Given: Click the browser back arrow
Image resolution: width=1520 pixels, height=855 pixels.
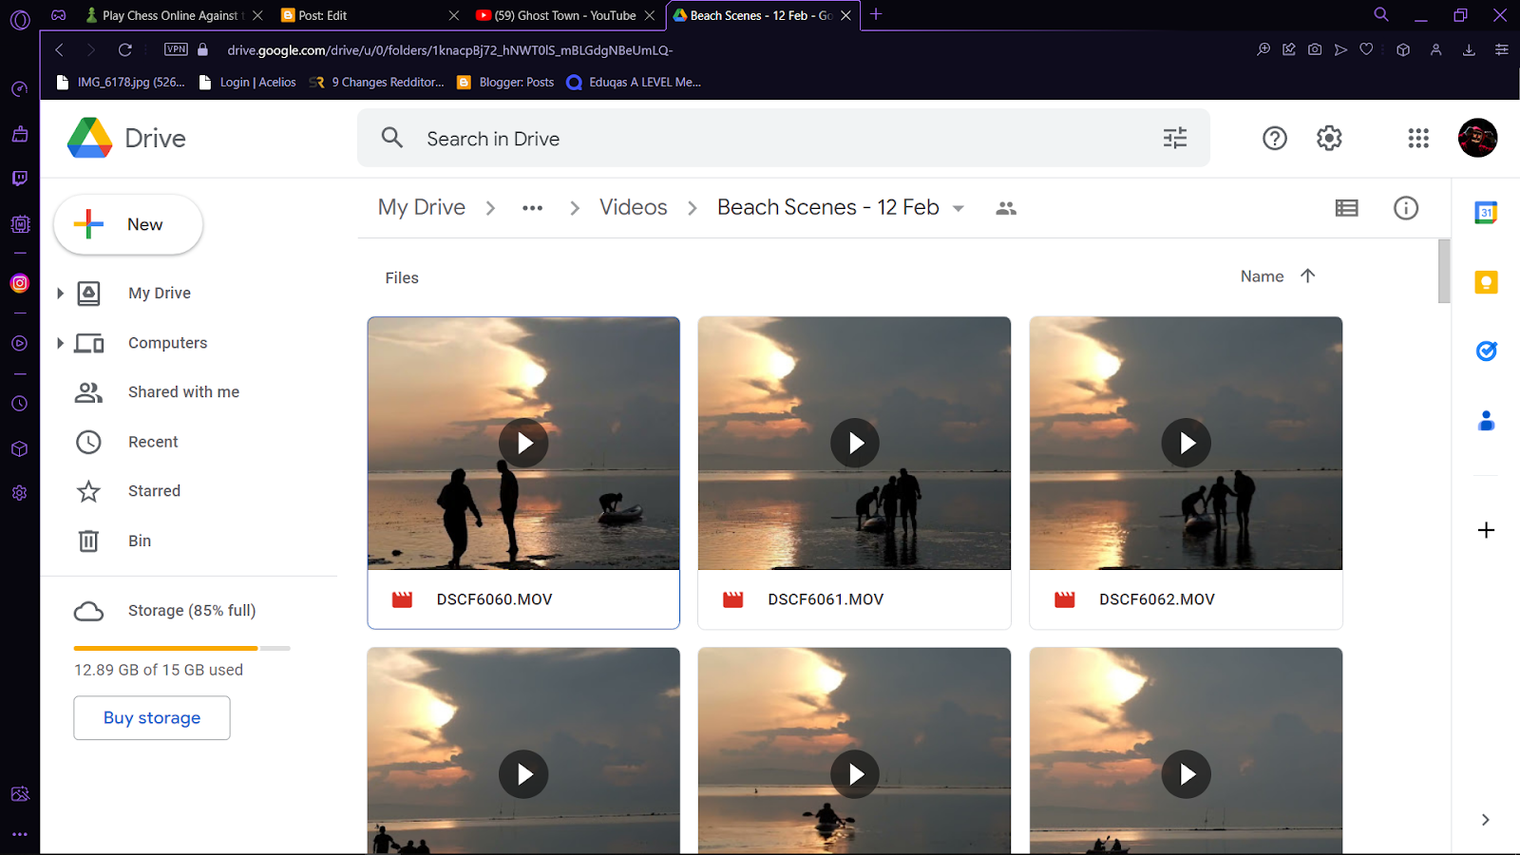Looking at the screenshot, I should click(x=59, y=49).
